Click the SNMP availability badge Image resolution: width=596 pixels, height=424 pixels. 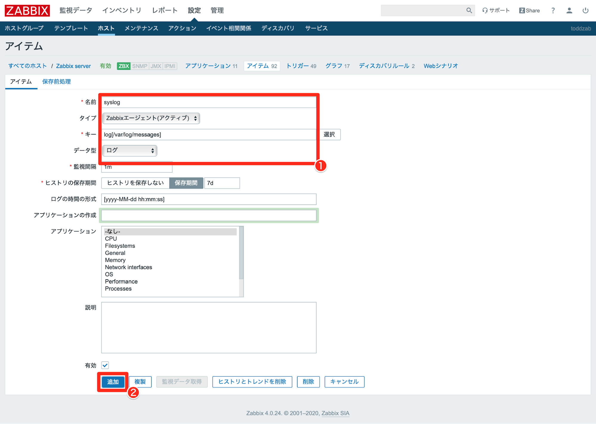140,66
